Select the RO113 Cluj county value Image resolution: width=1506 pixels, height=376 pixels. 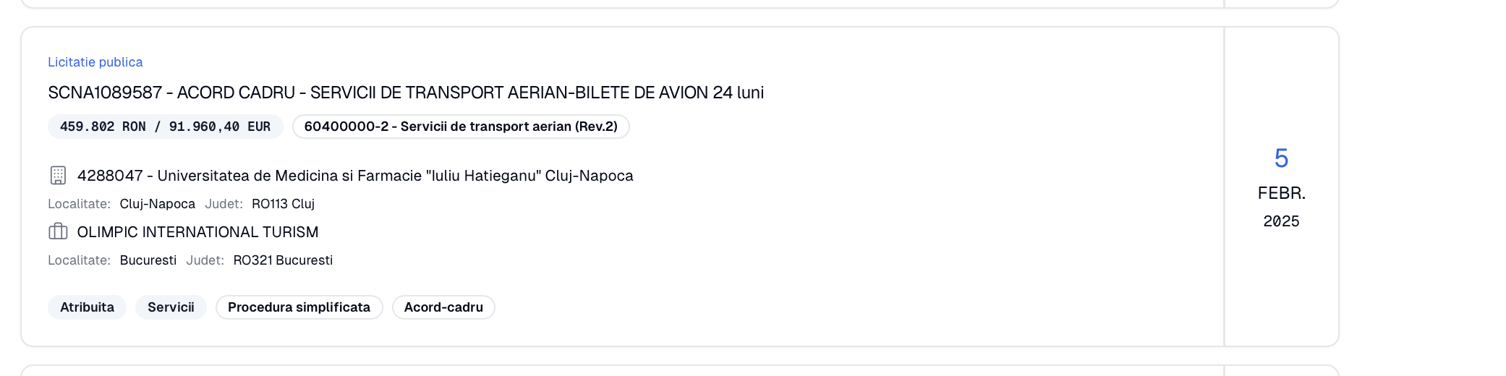[283, 204]
